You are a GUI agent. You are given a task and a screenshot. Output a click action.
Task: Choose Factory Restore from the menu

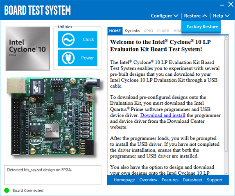coord(201,27)
